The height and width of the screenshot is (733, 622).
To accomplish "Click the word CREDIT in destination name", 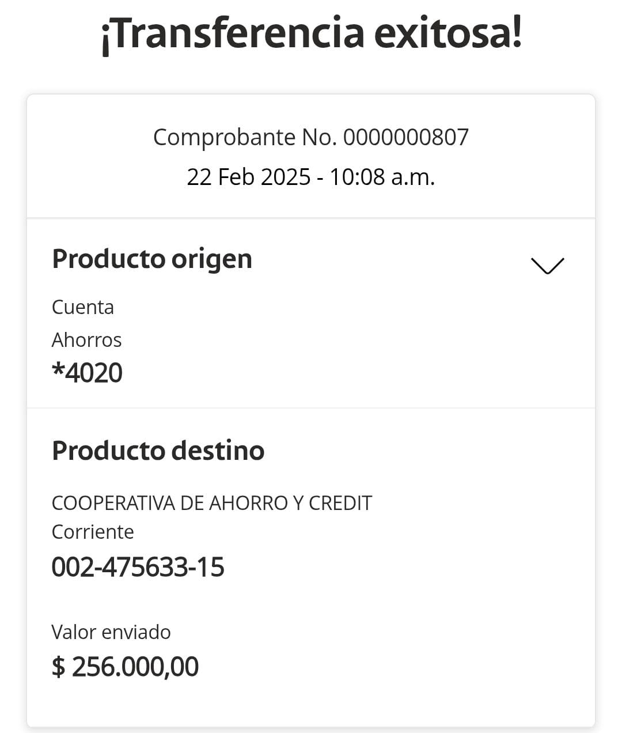I will (x=340, y=503).
